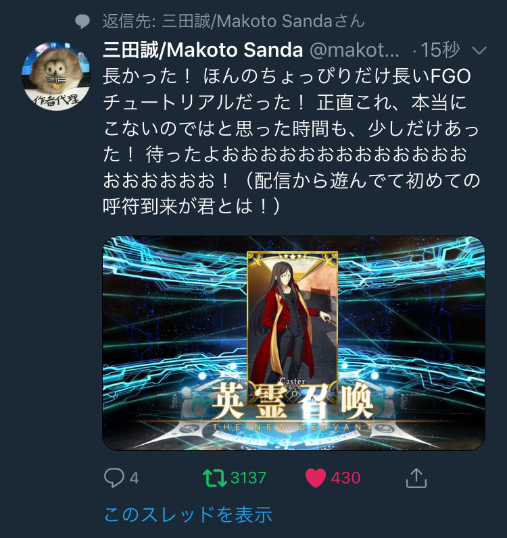Click the like count 430

click(345, 478)
